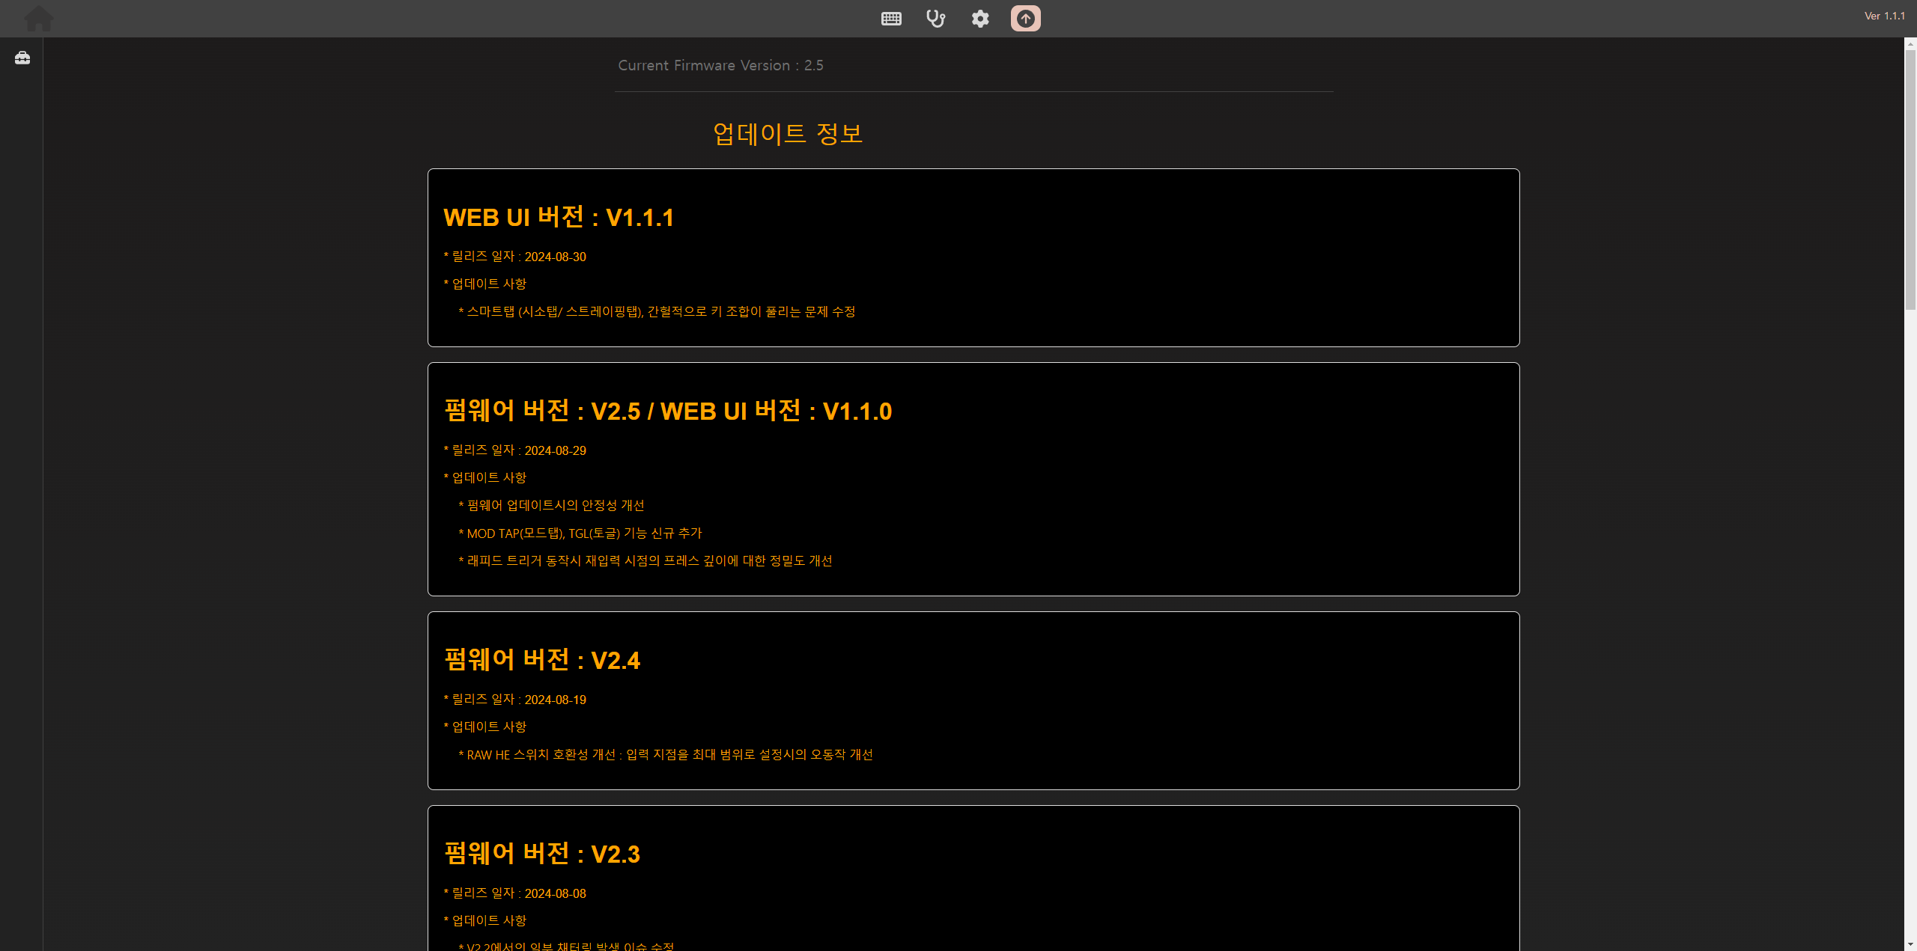
Task: Open the gear settings icon
Action: pyautogui.click(x=980, y=18)
